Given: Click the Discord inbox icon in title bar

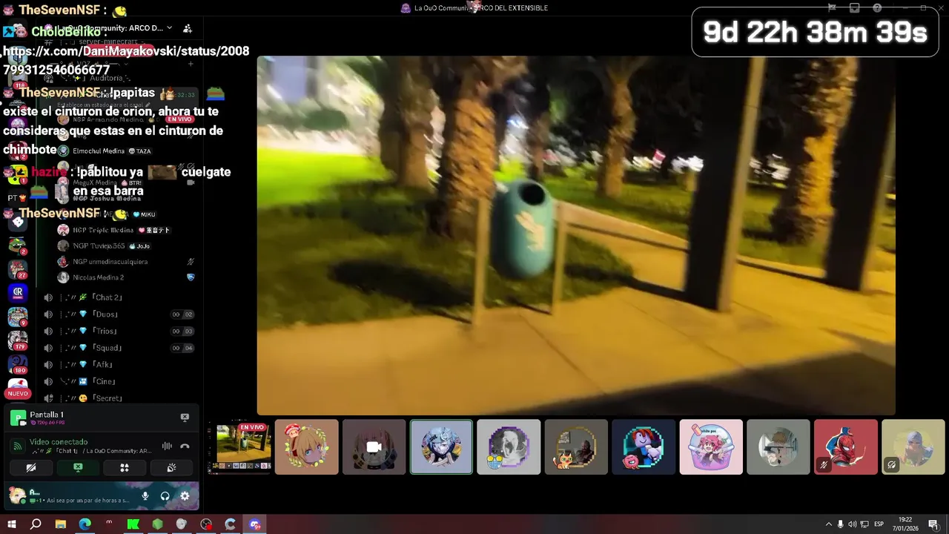Looking at the screenshot, I should [x=854, y=7].
